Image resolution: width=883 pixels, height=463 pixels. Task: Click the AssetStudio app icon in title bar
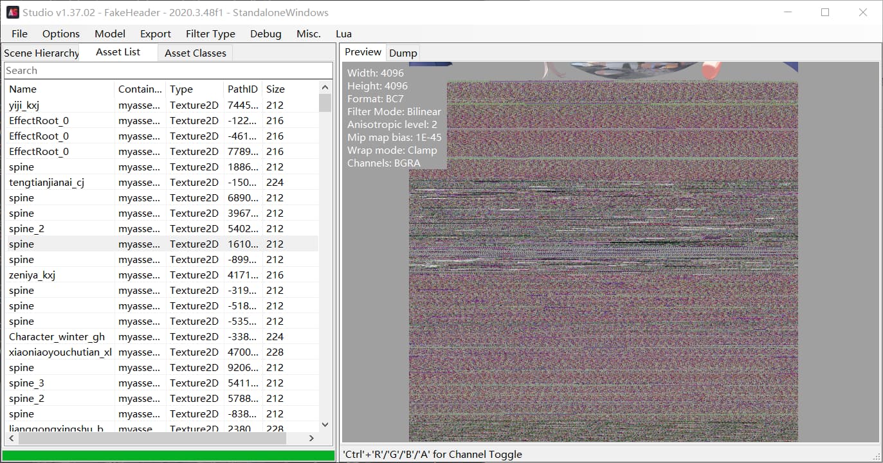(x=12, y=12)
